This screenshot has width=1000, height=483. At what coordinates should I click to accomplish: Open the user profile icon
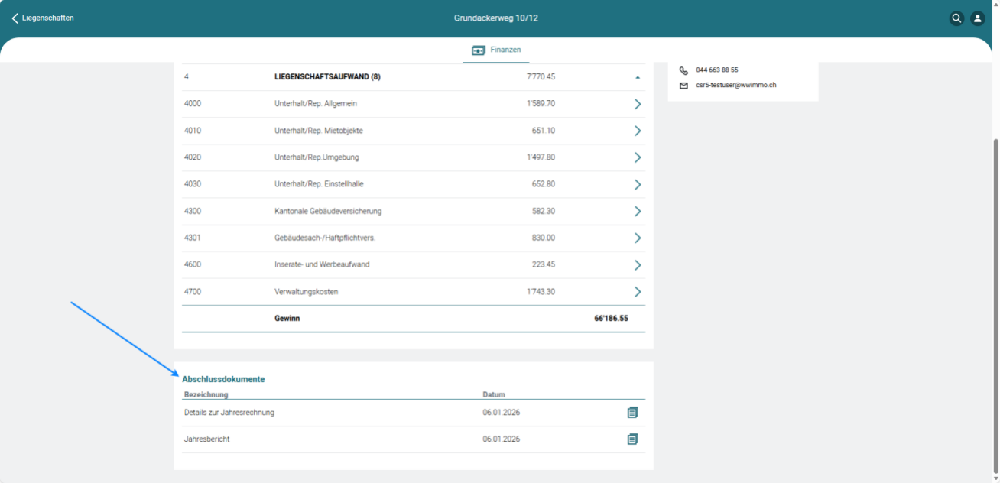point(977,18)
